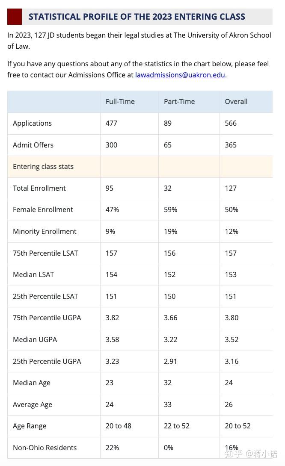
Task: Click the Age Range row label
Action: (30, 426)
